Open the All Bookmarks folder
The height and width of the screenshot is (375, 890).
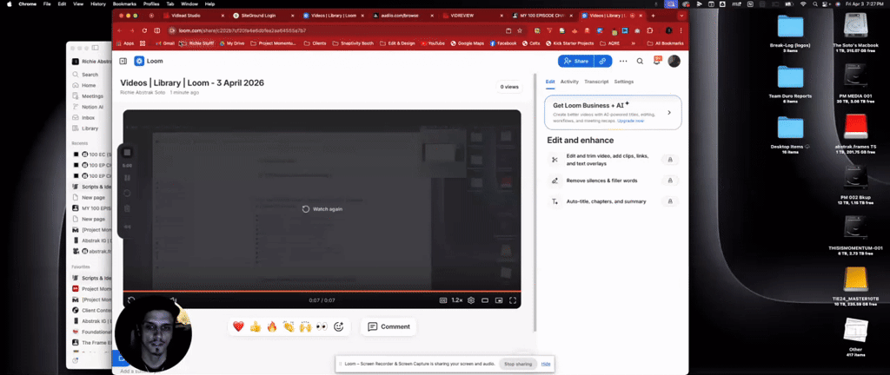coord(665,43)
